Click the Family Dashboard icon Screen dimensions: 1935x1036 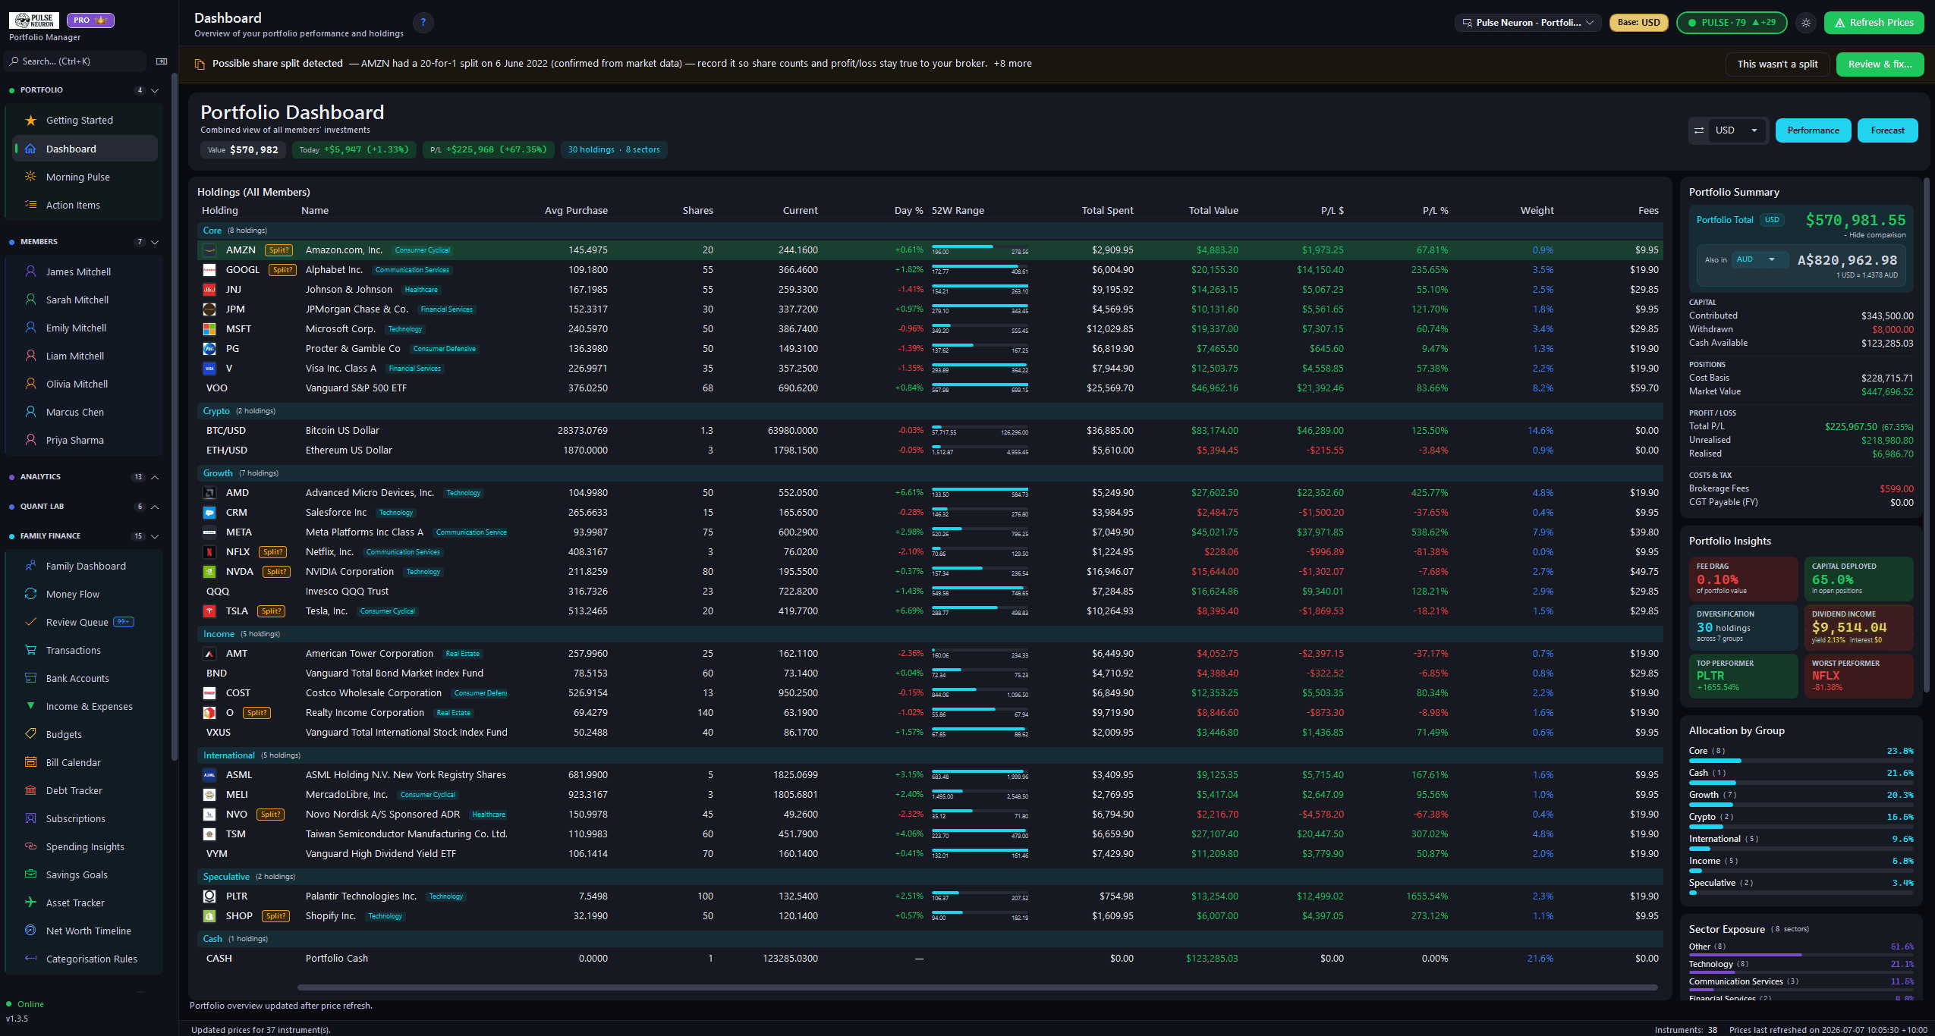click(31, 566)
